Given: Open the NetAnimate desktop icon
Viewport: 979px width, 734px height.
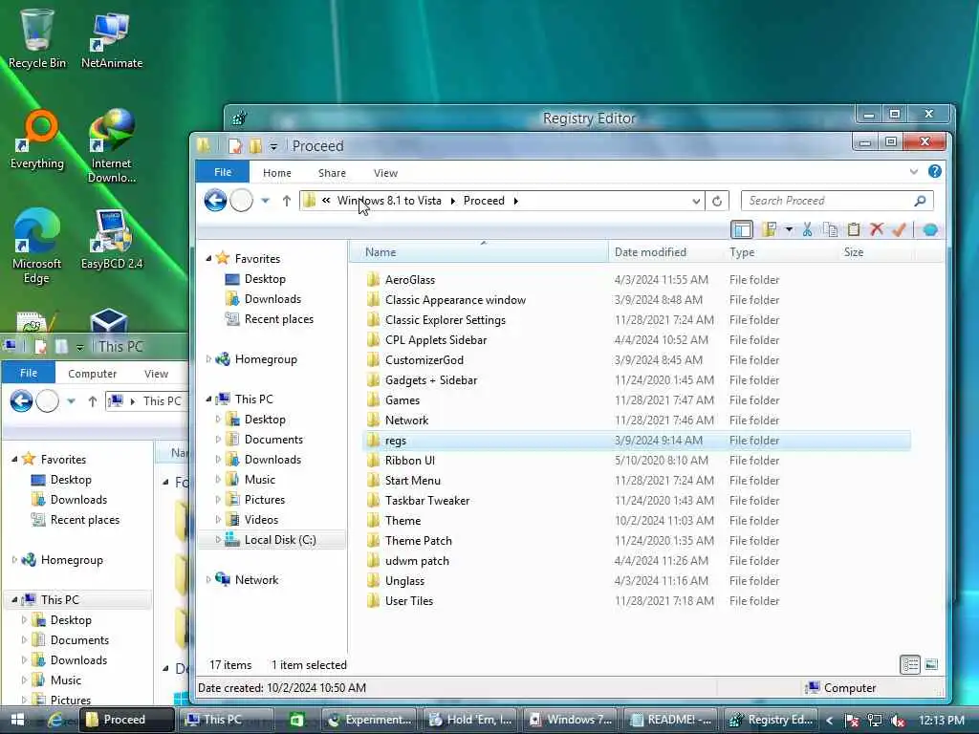Looking at the screenshot, I should (112, 38).
